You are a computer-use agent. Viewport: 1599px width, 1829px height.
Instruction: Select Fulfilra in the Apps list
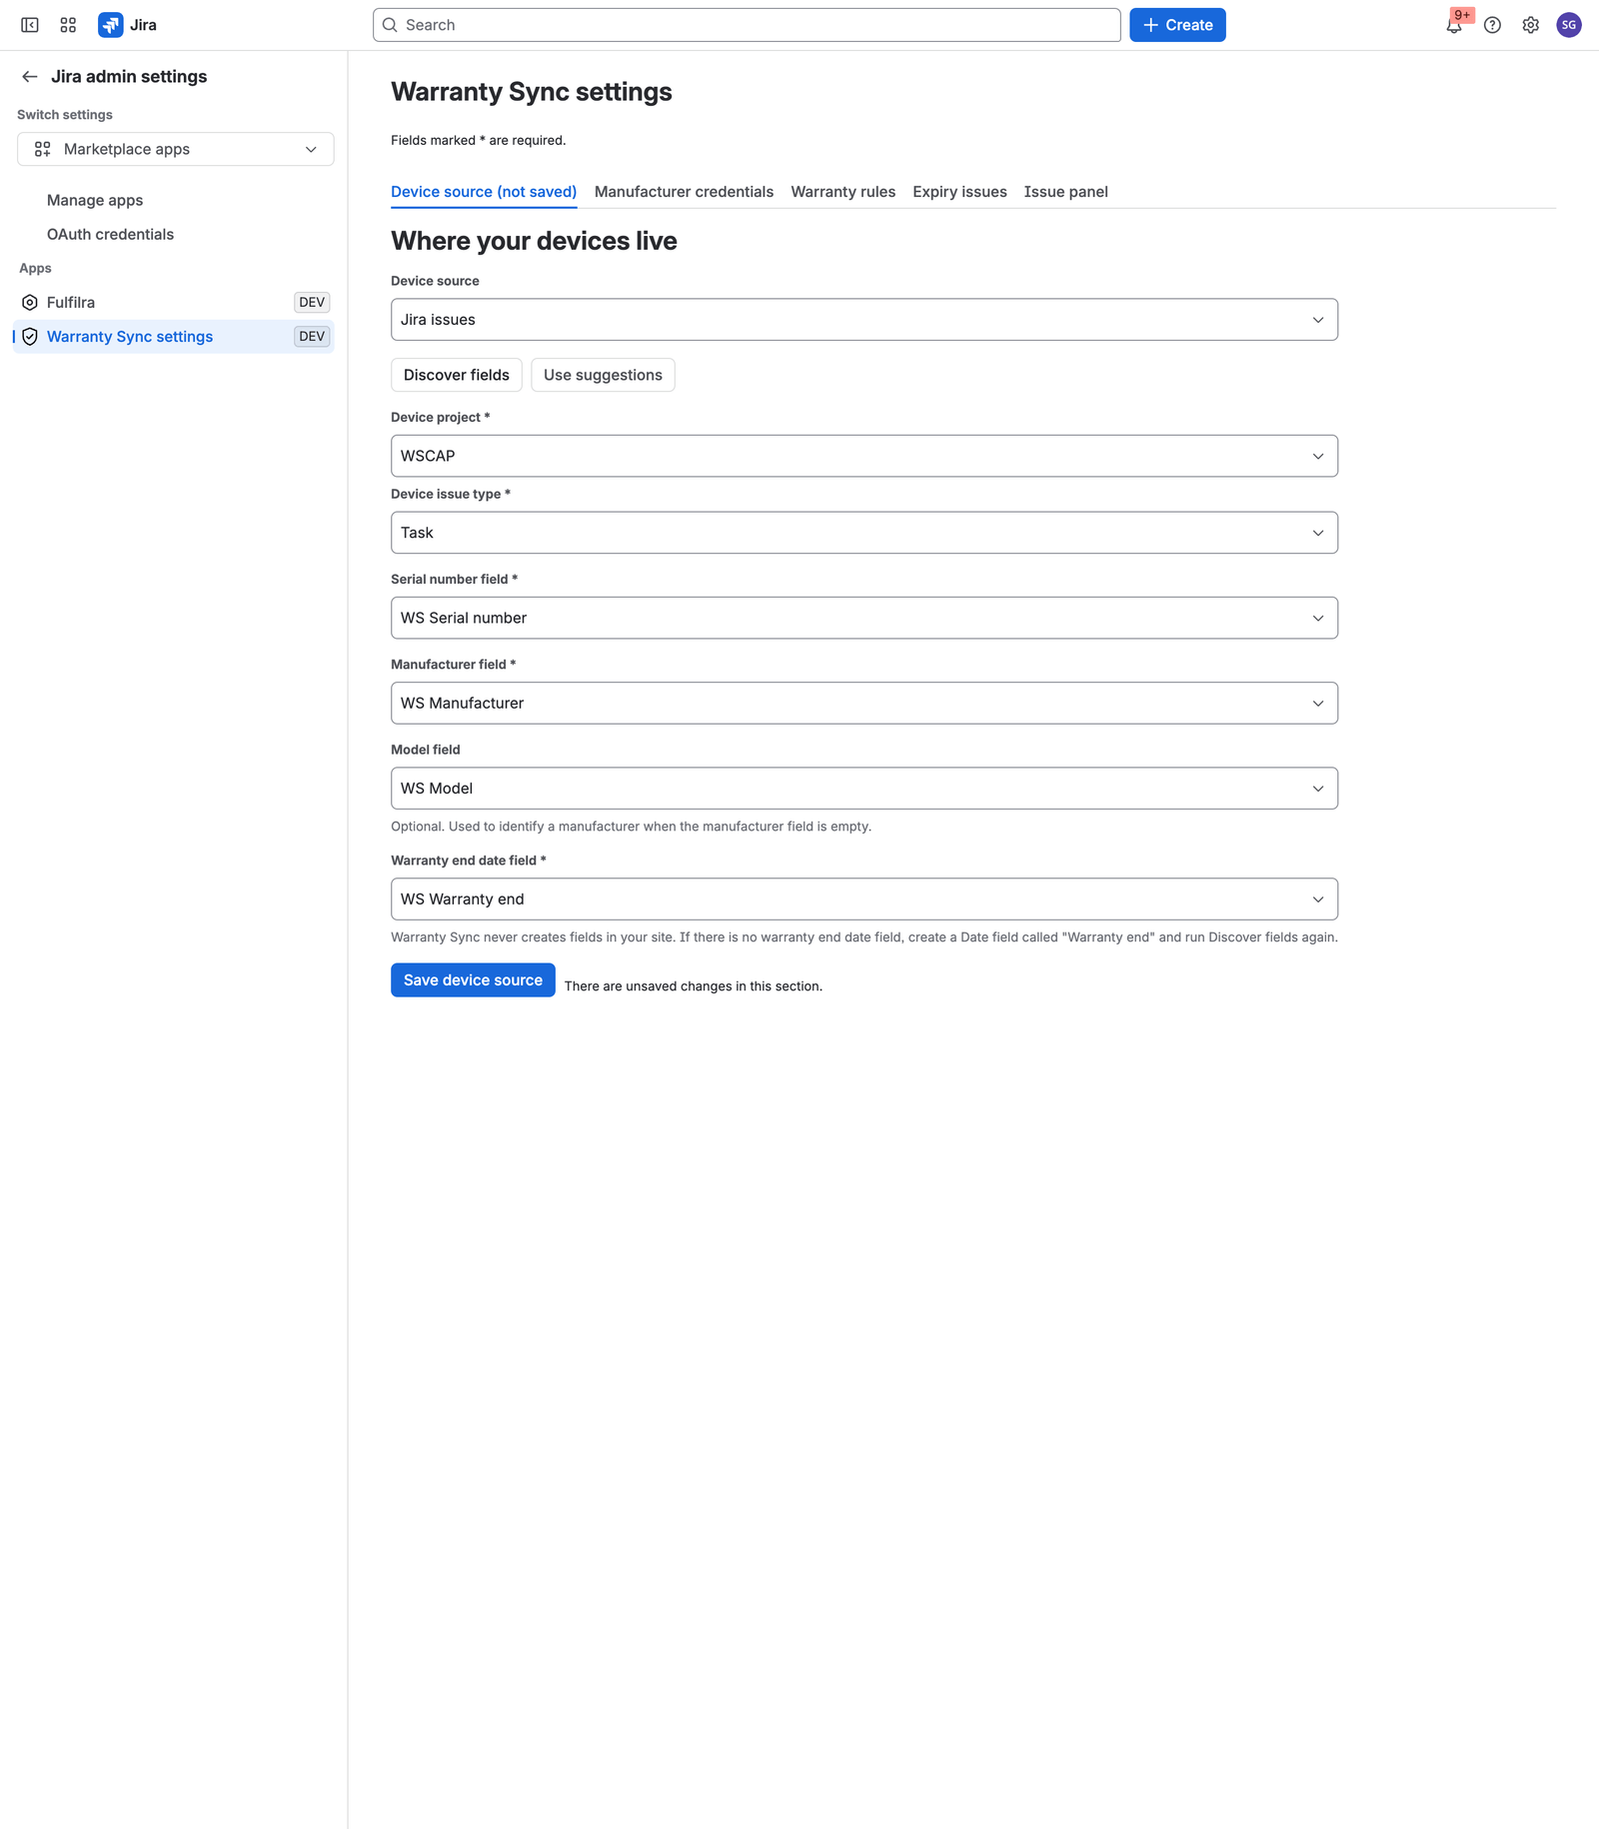pyautogui.click(x=174, y=303)
